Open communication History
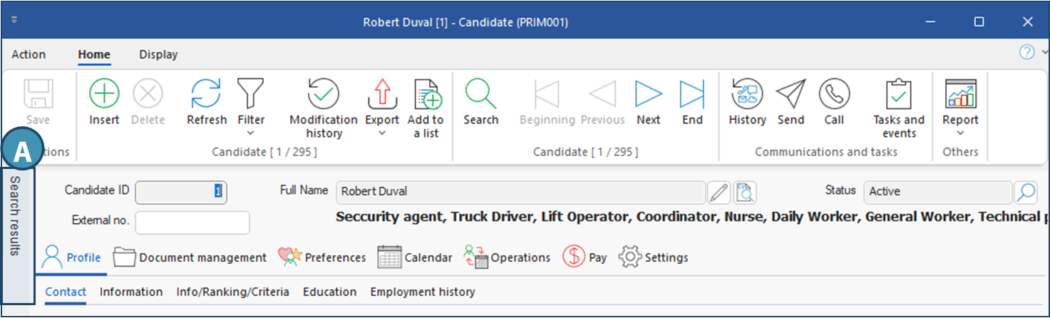1050x318 pixels. [747, 93]
